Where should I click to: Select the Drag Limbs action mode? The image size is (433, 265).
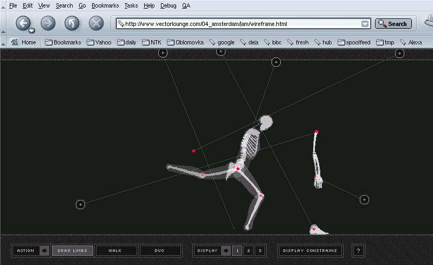tap(73, 251)
